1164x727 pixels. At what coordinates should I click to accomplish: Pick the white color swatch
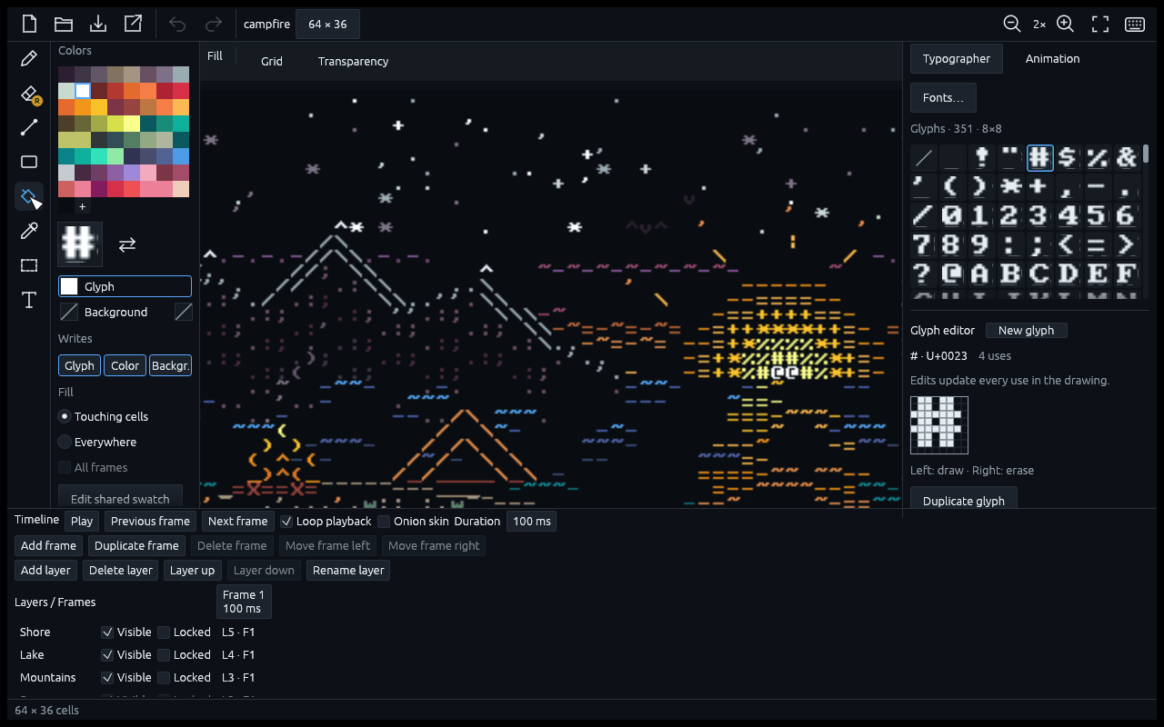83,91
